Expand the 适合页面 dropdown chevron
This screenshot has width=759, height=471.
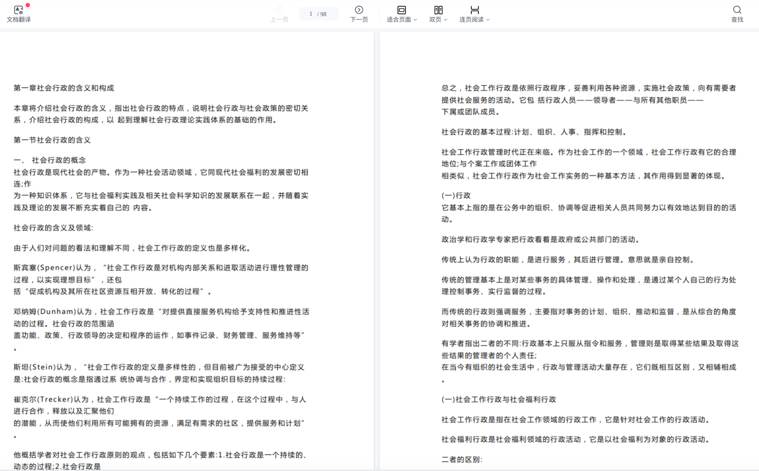(415, 20)
